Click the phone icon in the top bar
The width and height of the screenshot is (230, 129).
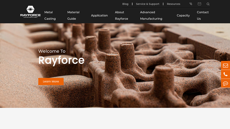tap(191, 4)
